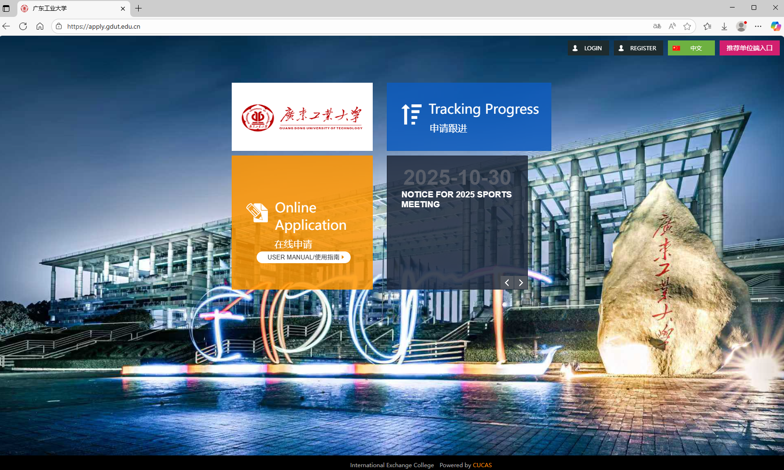Click the address bar URL field
The image size is (784, 470).
click(x=329, y=26)
